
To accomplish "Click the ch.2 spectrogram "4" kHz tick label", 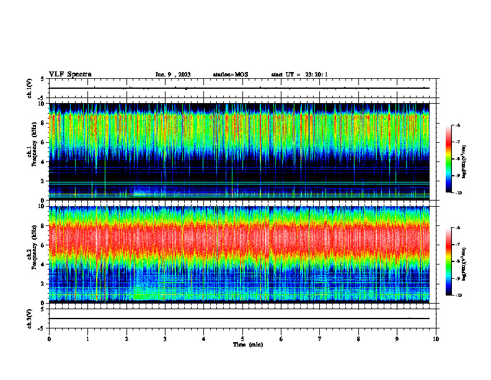I will click(x=43, y=265).
